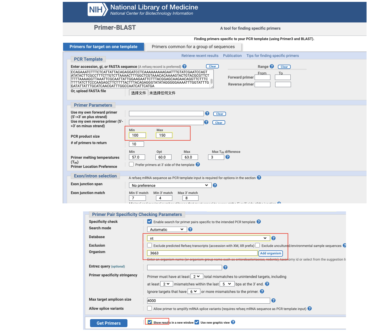This screenshot has height=333, width=389.
Task: Open help icon beside Max target amplicon size
Action: pyautogui.click(x=273, y=300)
